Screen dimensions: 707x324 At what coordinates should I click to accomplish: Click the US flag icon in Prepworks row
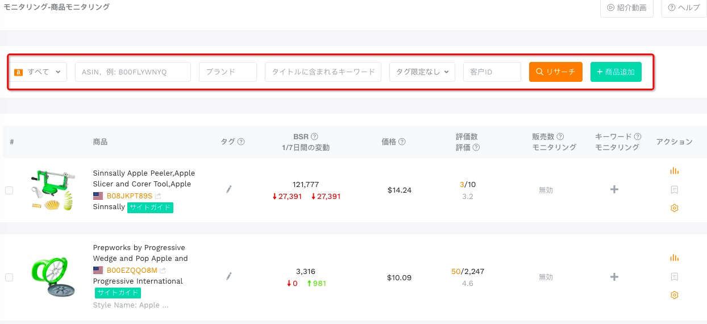click(x=98, y=270)
